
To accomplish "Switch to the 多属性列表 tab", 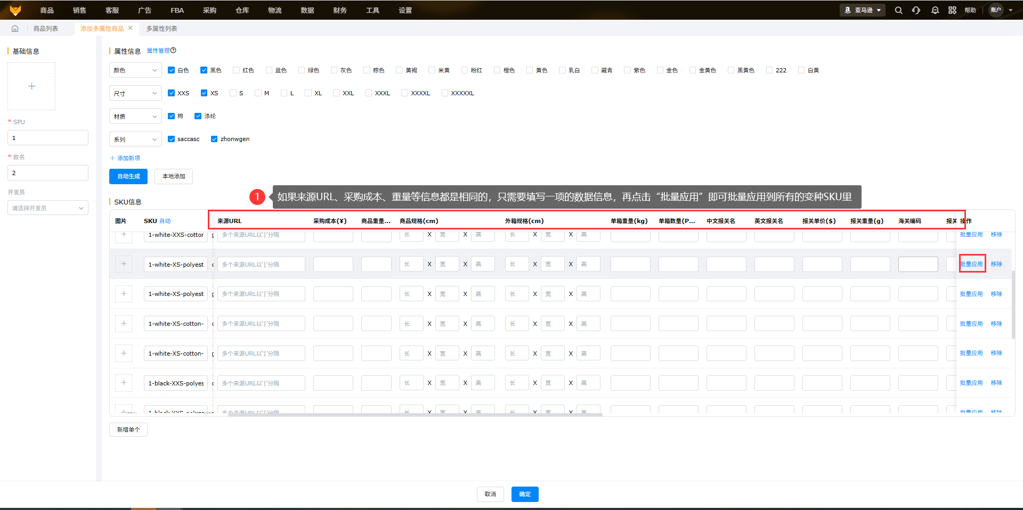I will (x=162, y=29).
